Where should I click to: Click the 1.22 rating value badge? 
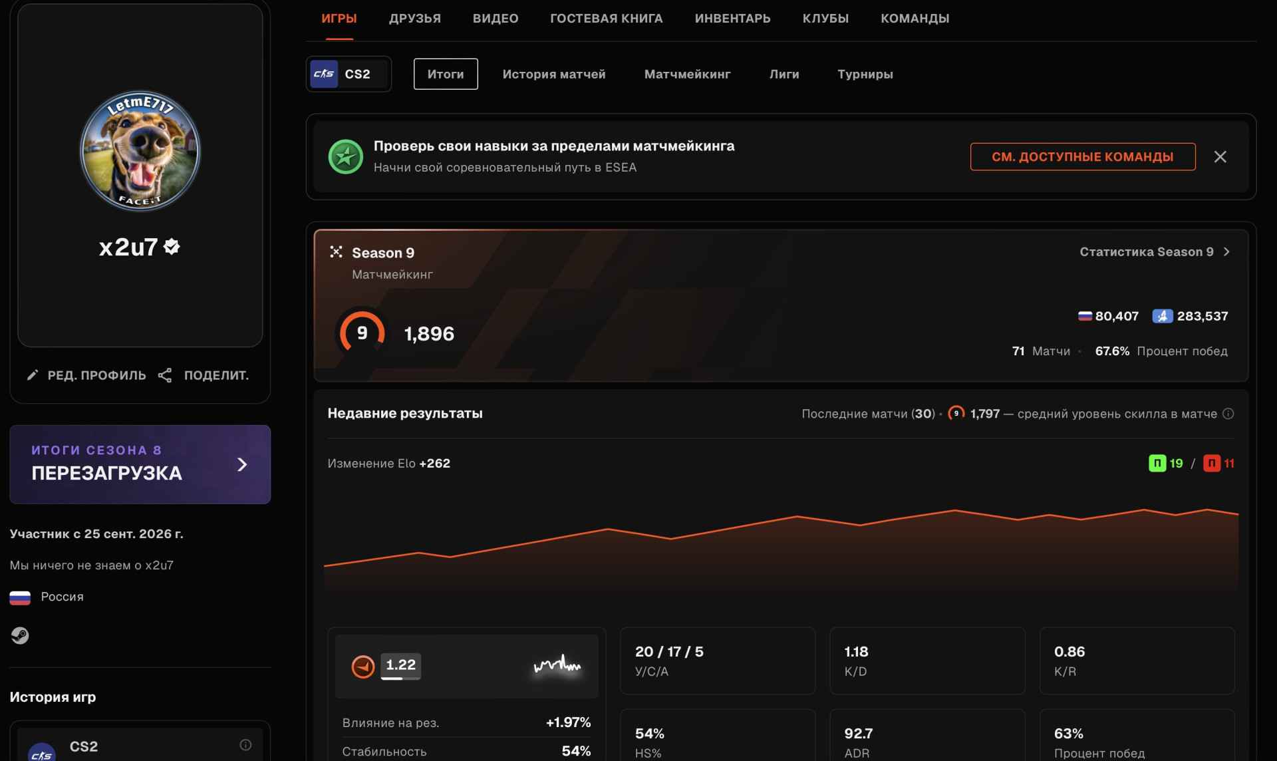click(x=400, y=665)
